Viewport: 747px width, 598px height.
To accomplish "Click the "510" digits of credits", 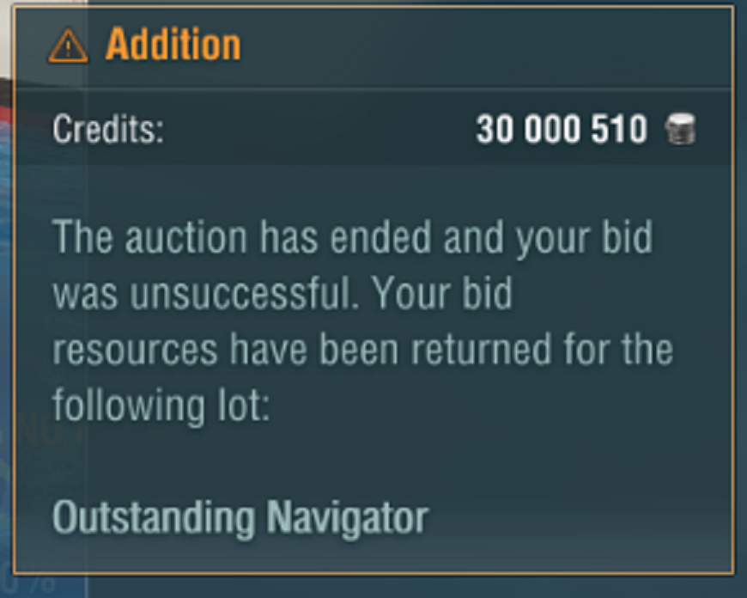I will 618,131.
